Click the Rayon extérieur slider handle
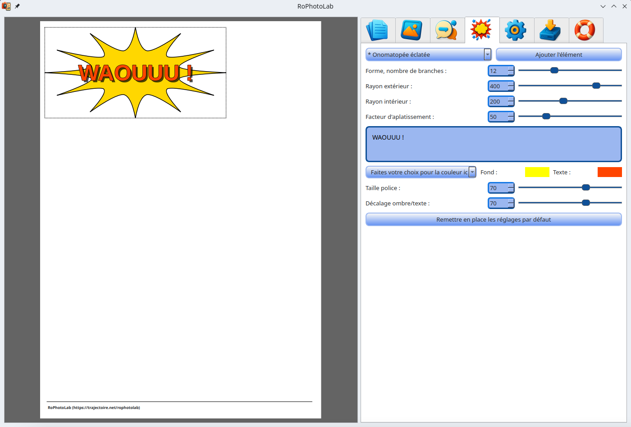 [x=596, y=86]
